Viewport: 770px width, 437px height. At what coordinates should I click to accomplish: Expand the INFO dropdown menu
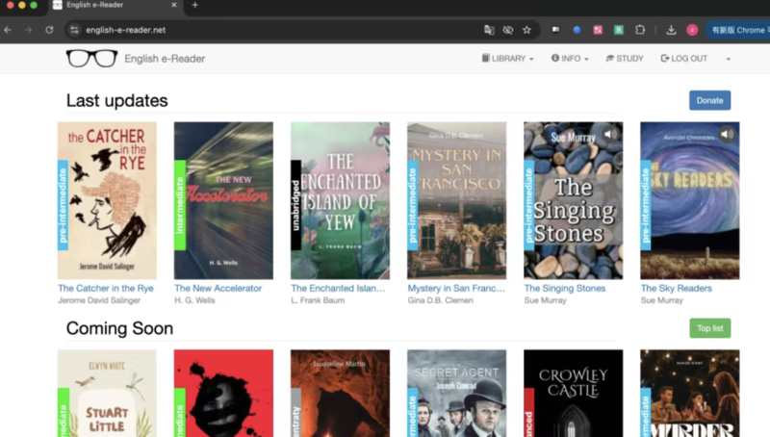coord(570,59)
